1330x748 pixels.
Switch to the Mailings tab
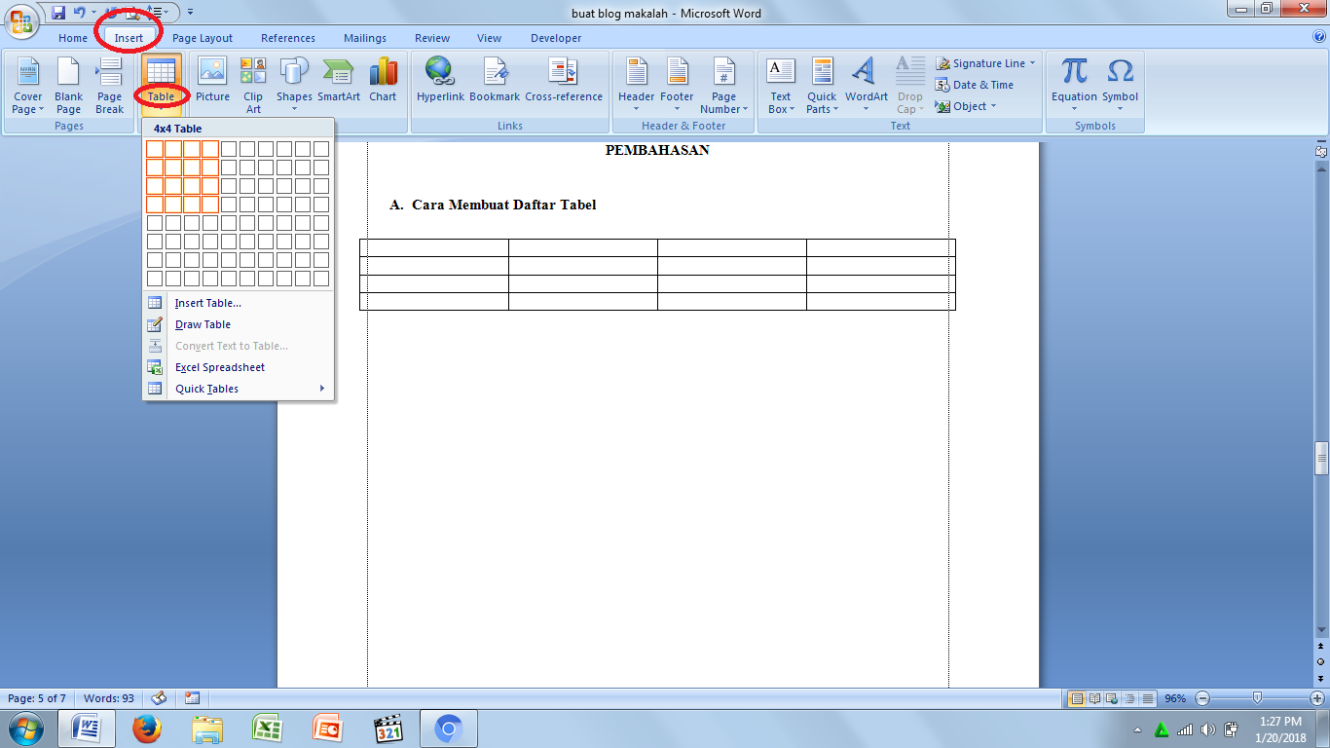(x=364, y=38)
